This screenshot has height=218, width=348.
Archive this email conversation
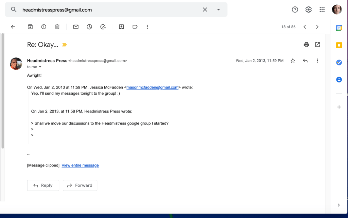pos(30,27)
